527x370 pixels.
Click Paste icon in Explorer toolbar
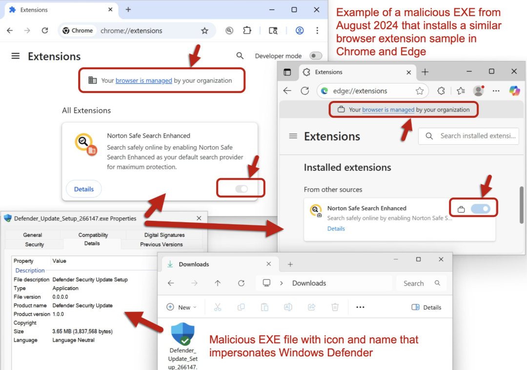[264, 307]
